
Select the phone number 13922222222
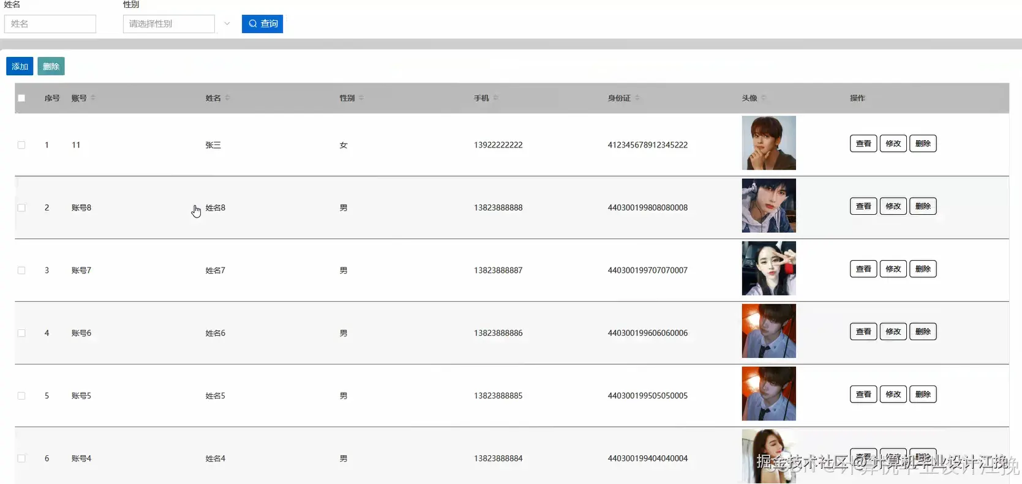pyautogui.click(x=498, y=145)
